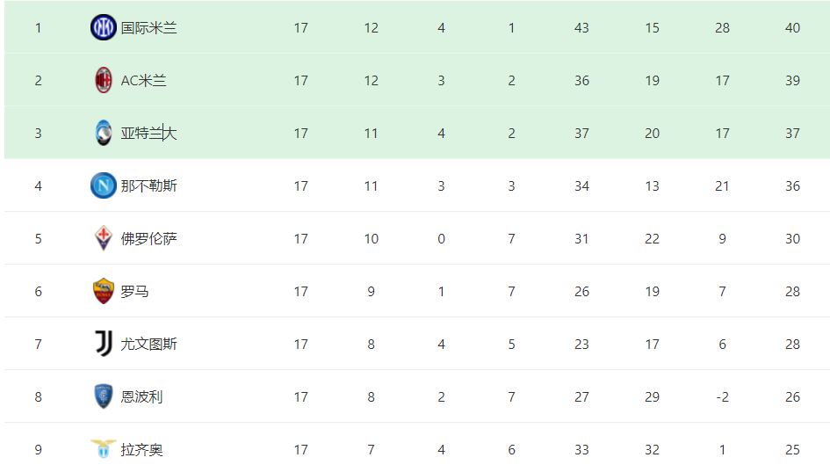Select the 亚特兰大 team name
Image resolution: width=830 pixels, height=472 pixels.
[x=148, y=134]
